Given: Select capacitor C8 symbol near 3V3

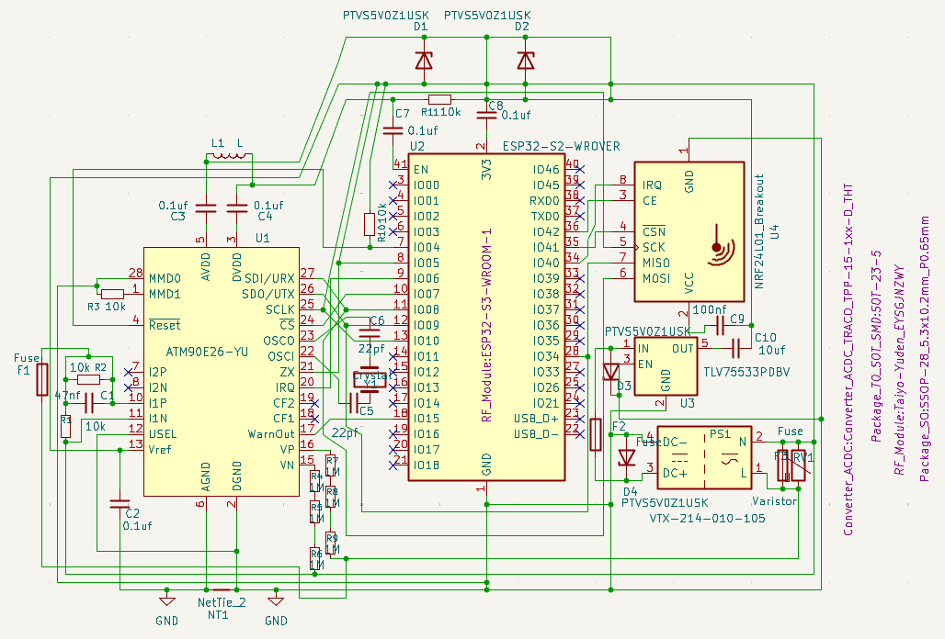Looking at the screenshot, I should pos(486,115).
